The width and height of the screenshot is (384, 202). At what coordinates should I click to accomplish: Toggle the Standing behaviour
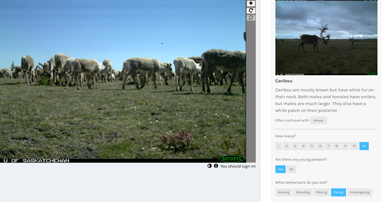point(303,192)
